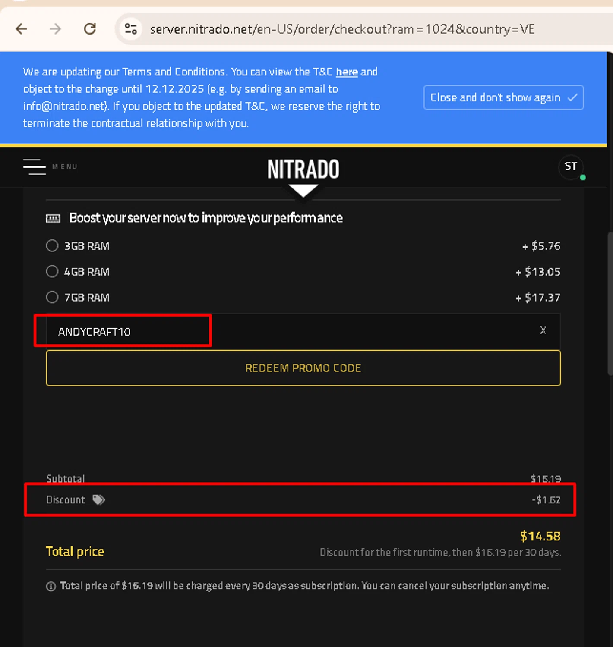The width and height of the screenshot is (613, 647).
Task: Click the 'Total price' label
Action: click(x=75, y=551)
